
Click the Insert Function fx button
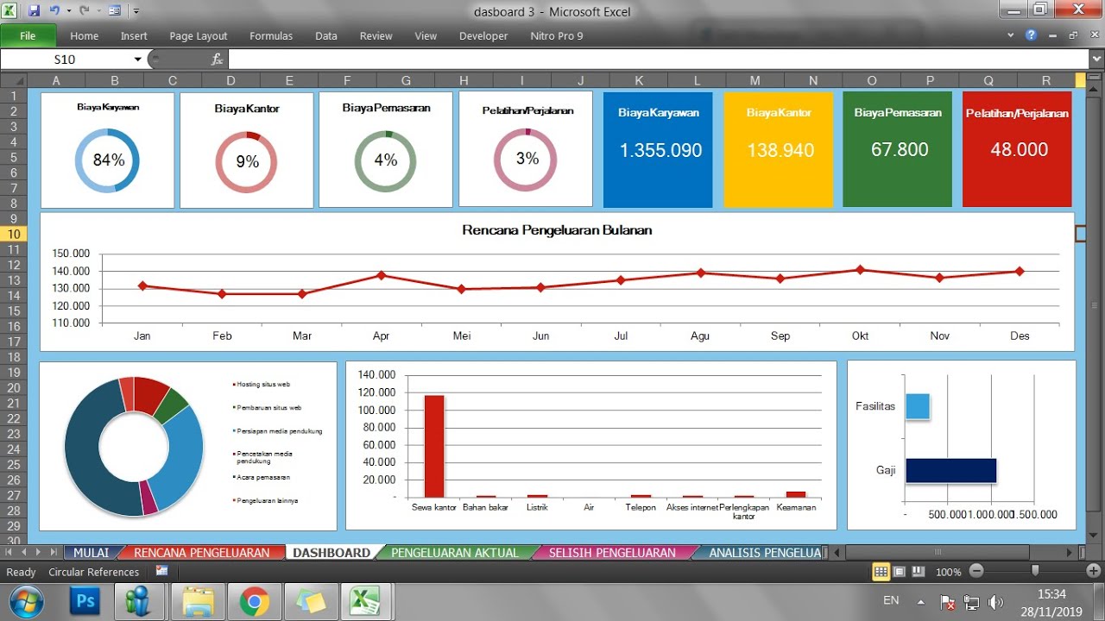pos(217,60)
